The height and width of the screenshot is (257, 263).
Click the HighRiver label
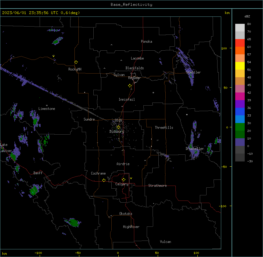[131, 227]
